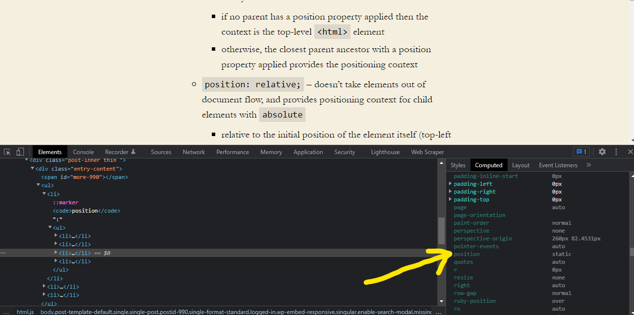Viewport: 634px width, 315px height.
Task: Select the inspect element cursor icon
Action: (7, 151)
